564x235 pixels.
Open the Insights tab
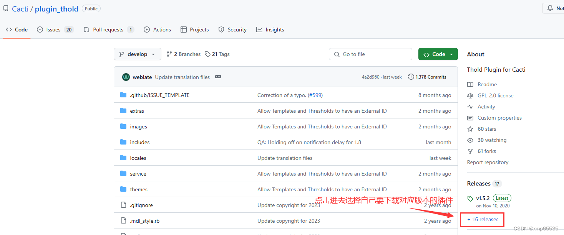270,30
